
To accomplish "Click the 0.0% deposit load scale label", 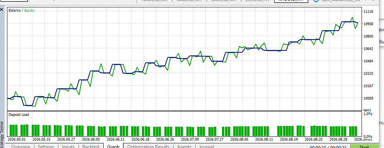I will click(368, 136).
